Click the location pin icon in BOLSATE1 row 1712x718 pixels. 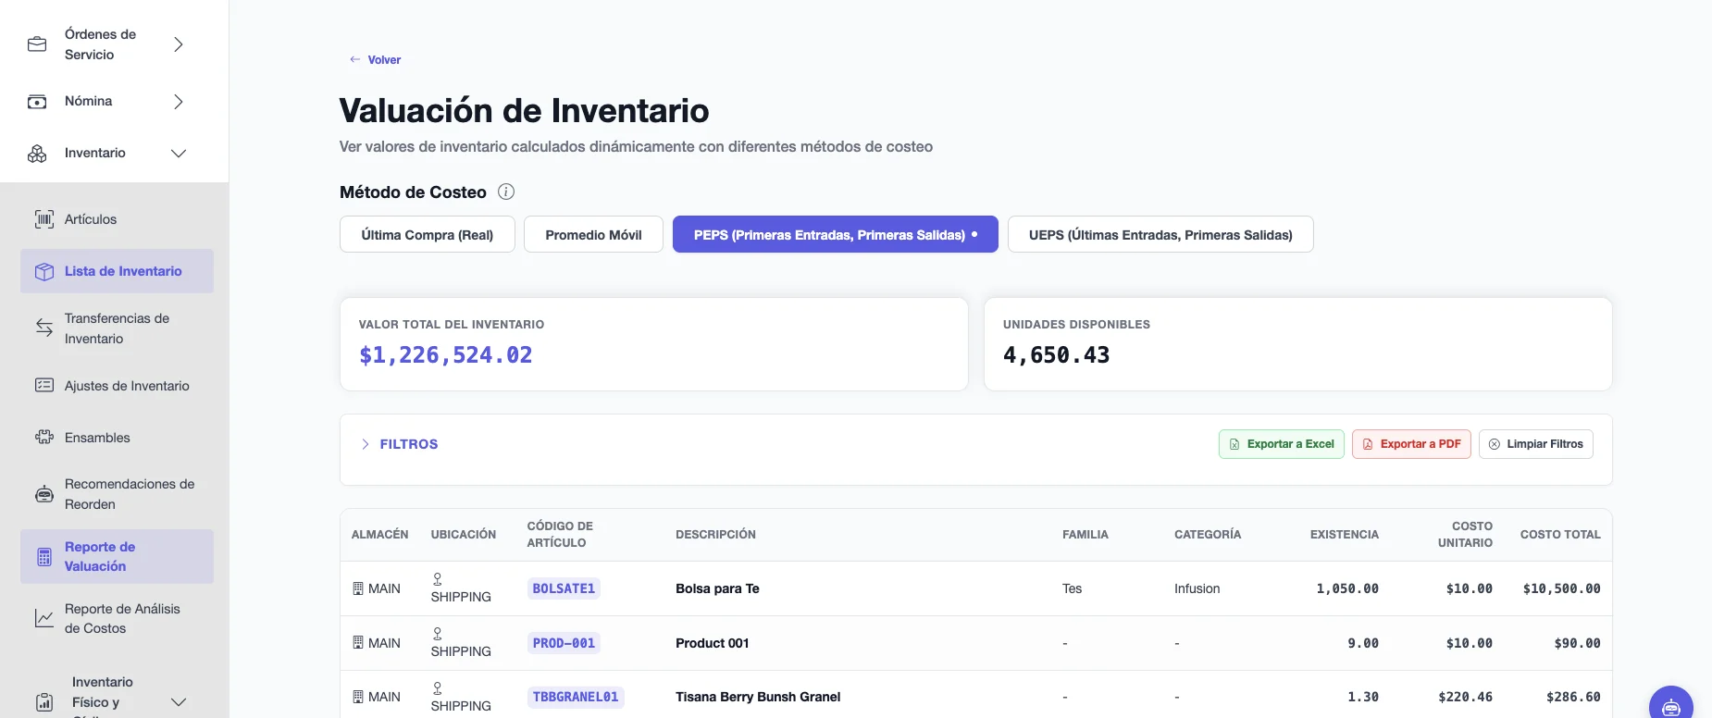coord(438,579)
